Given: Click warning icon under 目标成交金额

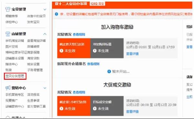Looking at the screenshot, I should pos(95,109).
